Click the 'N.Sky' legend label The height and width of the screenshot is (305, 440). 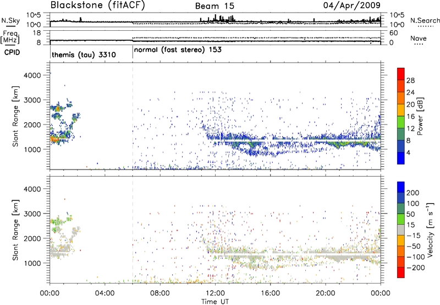click(x=10, y=20)
